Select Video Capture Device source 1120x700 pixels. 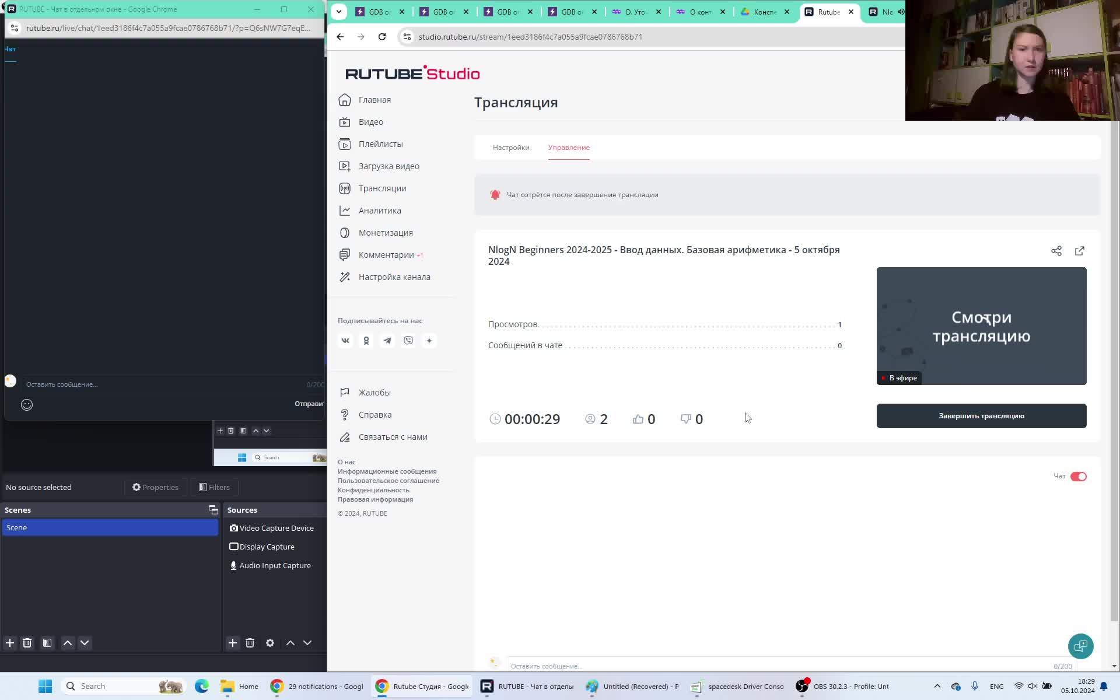tap(272, 528)
